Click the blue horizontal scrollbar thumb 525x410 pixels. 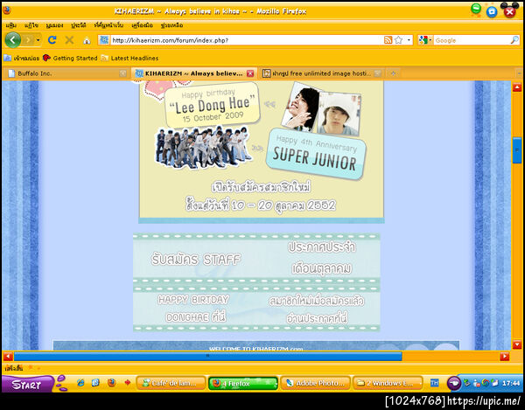coord(207,357)
